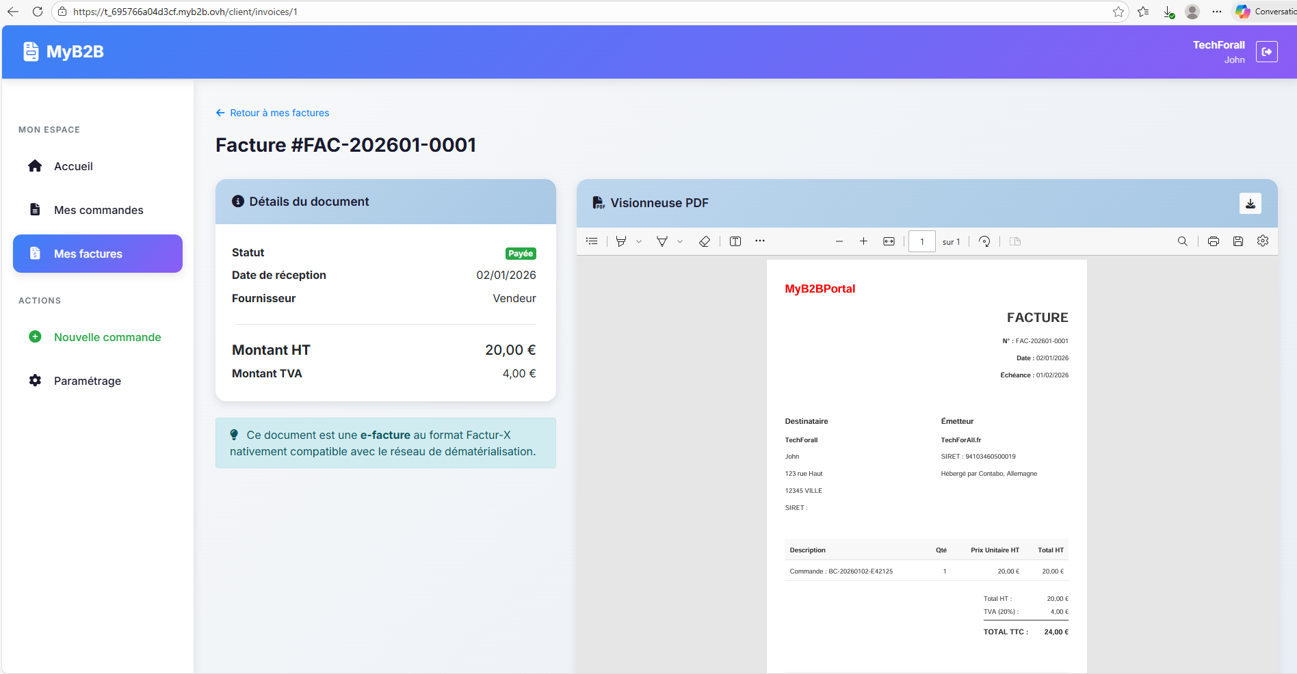1297x674 pixels.
Task: Click the logout icon next to TechForall
Action: click(1266, 52)
